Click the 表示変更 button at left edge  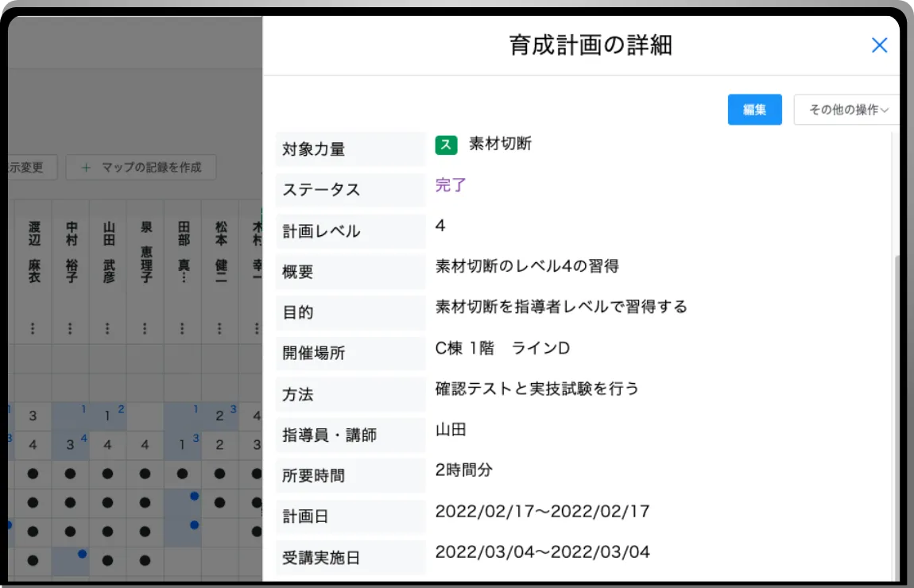click(x=27, y=168)
